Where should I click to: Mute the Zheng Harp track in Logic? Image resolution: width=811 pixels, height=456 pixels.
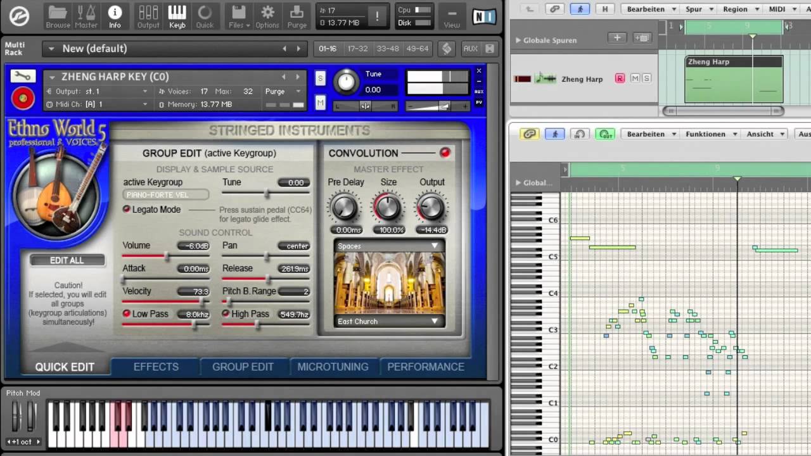635,79
